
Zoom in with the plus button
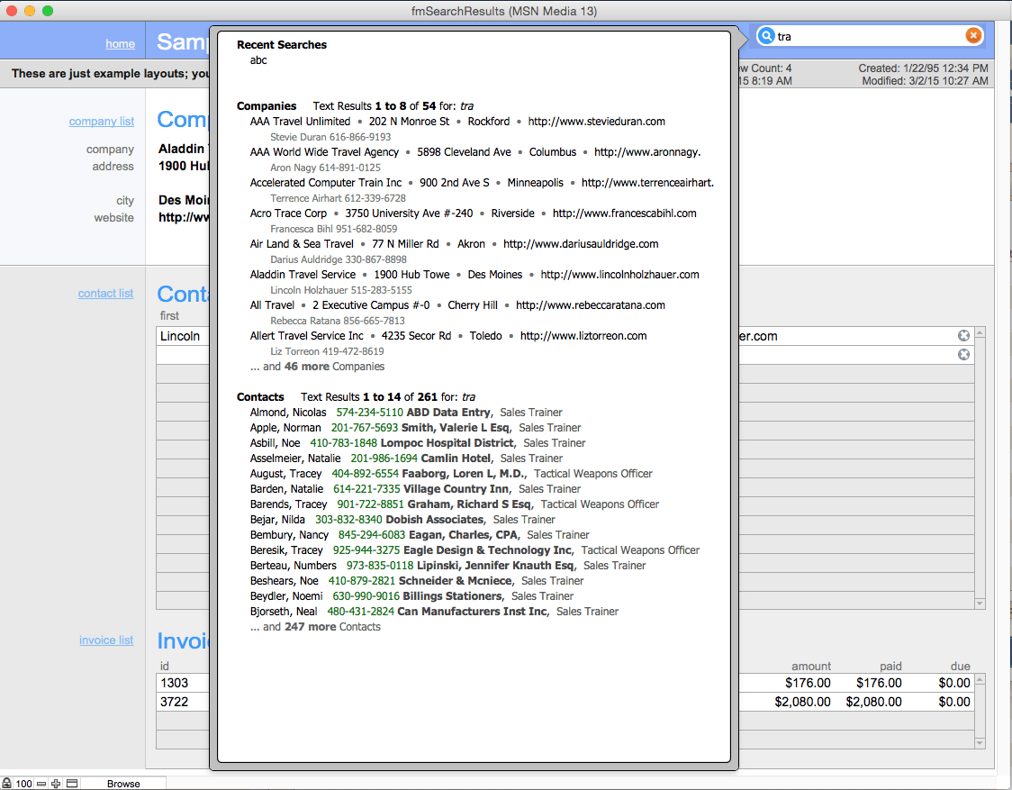[56, 784]
